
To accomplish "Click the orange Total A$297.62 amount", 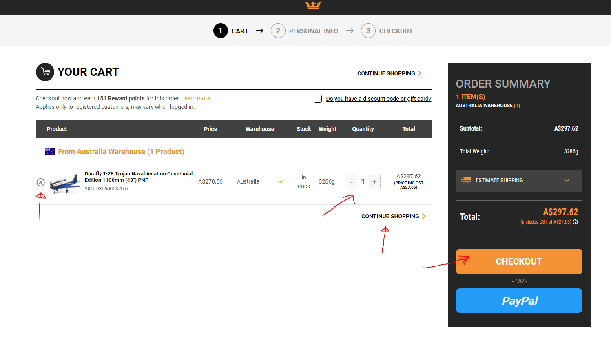I will 560,212.
